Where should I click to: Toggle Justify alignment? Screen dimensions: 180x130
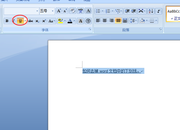tap(118, 21)
